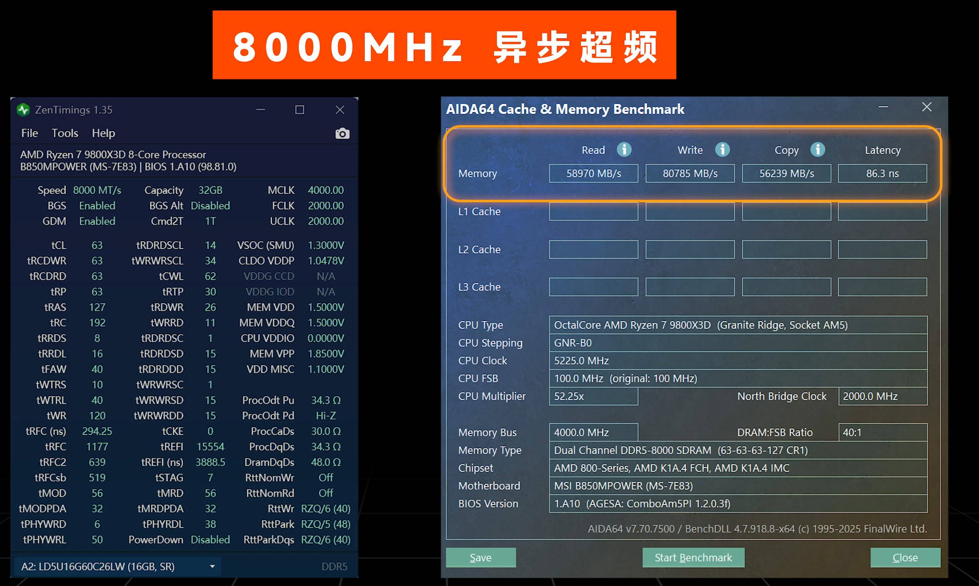Click the L3 Cache Copy empty field
The width and height of the screenshot is (979, 586).
tap(786, 287)
